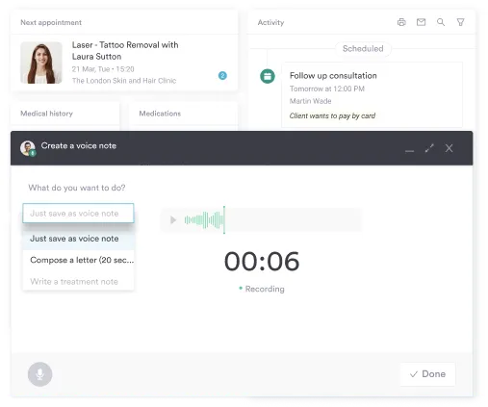Click the waveform playhead marker
Image resolution: width=488 pixels, height=407 pixels.
point(224,220)
